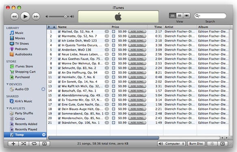Click ADD SONG for Ein Sonett
Screen dimensions: 237x152
tap(137, 81)
